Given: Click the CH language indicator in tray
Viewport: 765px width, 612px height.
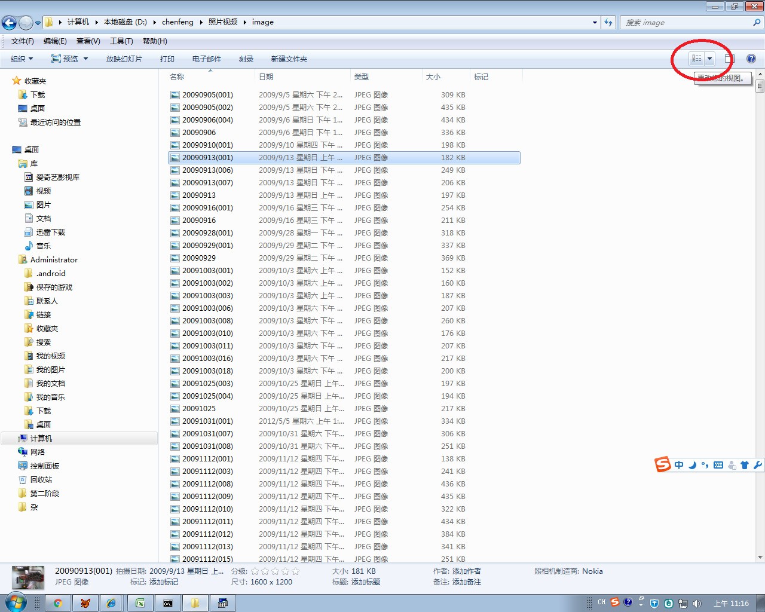Looking at the screenshot, I should [602, 602].
